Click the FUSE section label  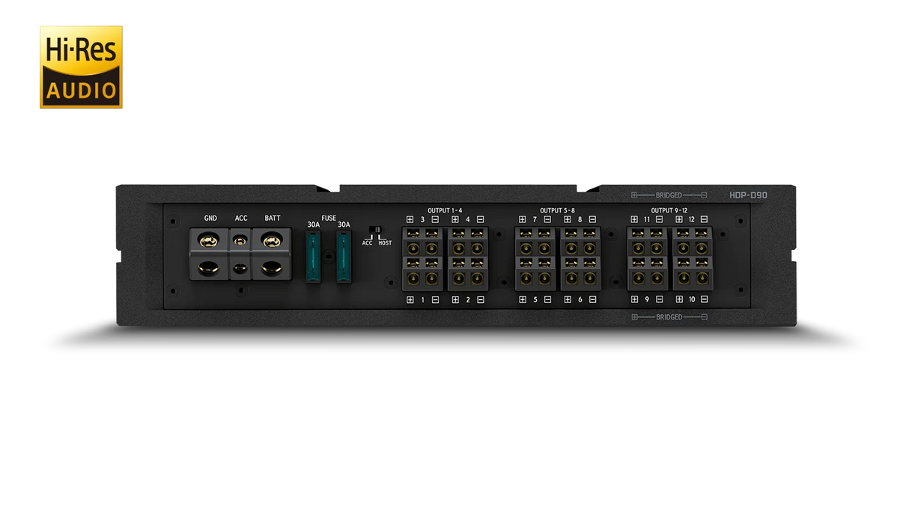(x=329, y=218)
